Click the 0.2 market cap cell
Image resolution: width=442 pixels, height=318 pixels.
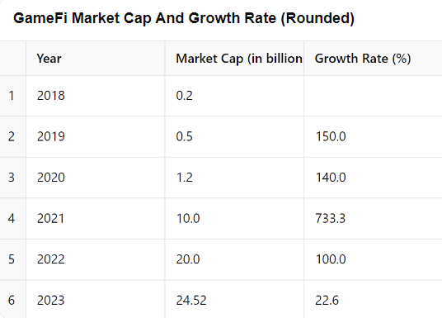pos(234,96)
